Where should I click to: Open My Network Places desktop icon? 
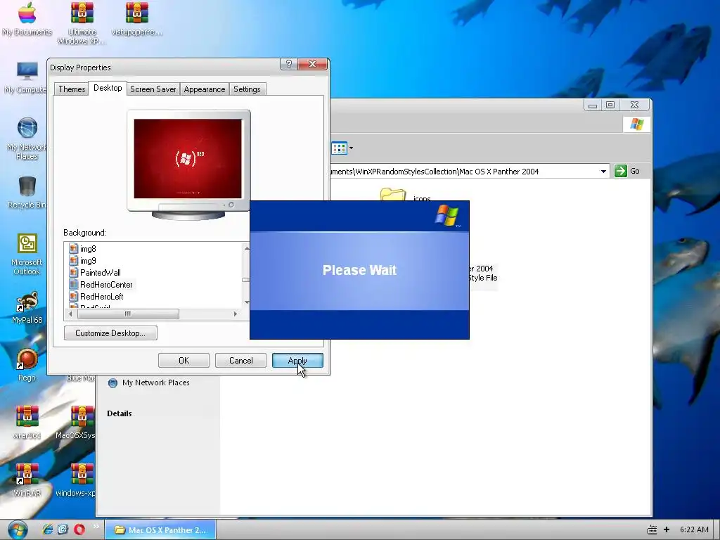(27, 138)
